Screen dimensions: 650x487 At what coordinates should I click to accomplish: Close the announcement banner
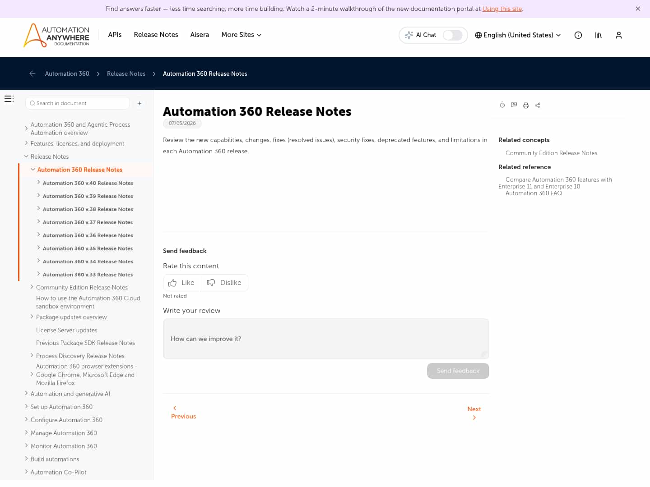(x=638, y=9)
